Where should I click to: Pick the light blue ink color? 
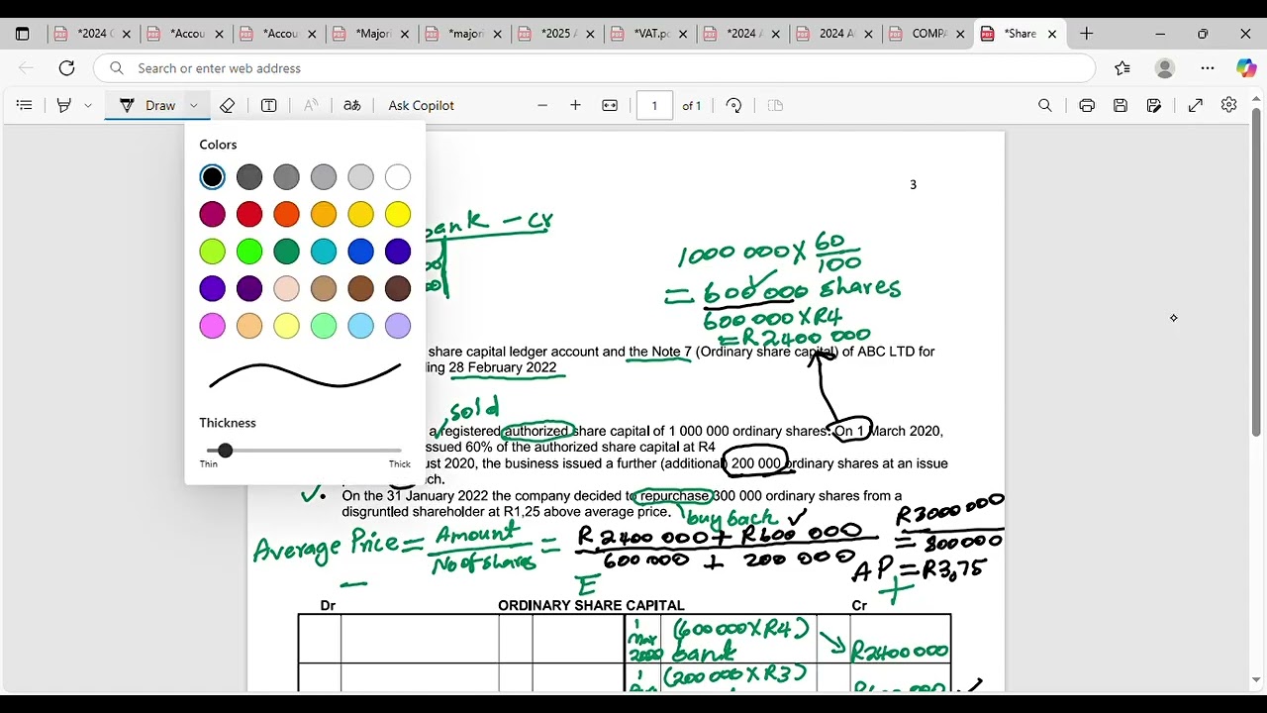click(360, 326)
